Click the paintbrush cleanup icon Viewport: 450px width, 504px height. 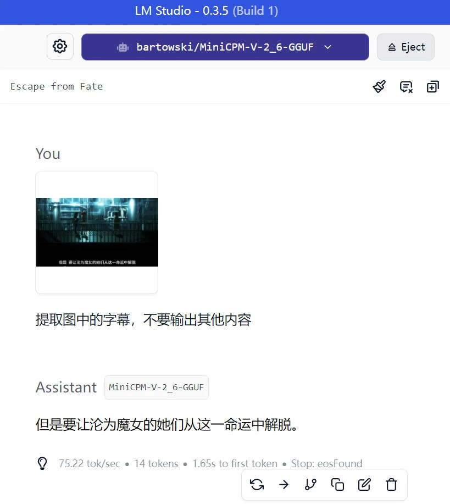[x=379, y=86]
